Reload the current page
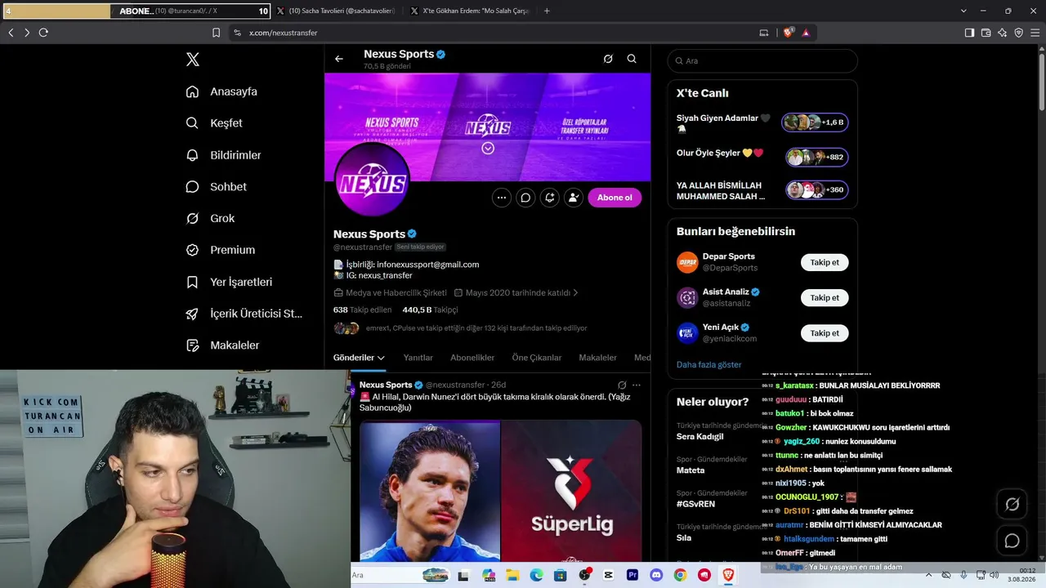Image resolution: width=1046 pixels, height=588 pixels. point(43,33)
